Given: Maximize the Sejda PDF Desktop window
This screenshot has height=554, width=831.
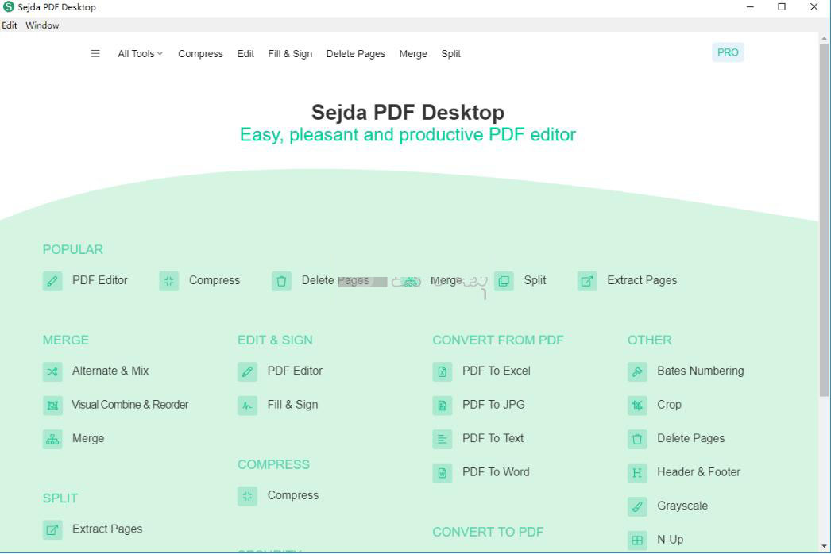Looking at the screenshot, I should pyautogui.click(x=782, y=7).
